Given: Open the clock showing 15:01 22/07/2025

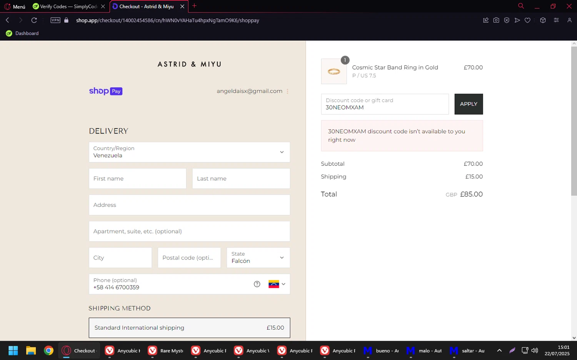Looking at the screenshot, I should [557, 350].
